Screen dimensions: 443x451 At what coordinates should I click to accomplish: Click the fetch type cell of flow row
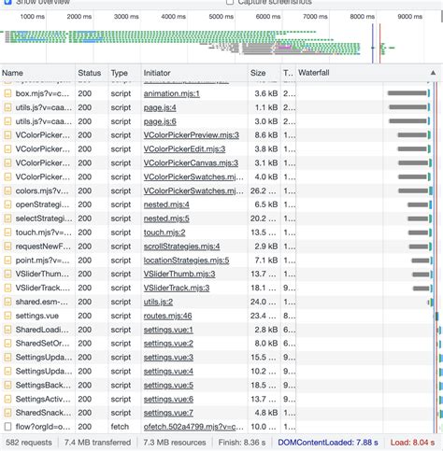[120, 427]
